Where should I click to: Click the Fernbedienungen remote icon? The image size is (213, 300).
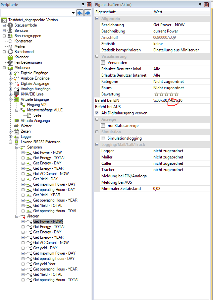tap(10, 62)
